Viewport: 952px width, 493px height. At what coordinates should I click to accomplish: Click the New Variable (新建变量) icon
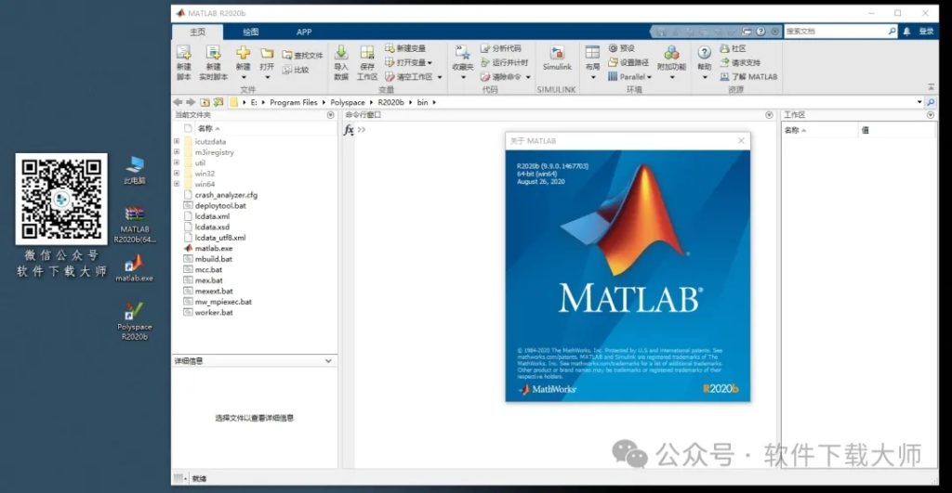(x=390, y=48)
